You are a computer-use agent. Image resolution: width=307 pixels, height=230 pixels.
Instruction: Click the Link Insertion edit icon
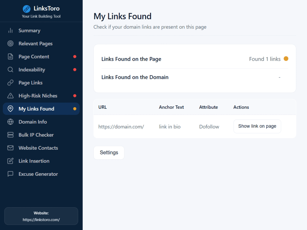tap(10, 161)
